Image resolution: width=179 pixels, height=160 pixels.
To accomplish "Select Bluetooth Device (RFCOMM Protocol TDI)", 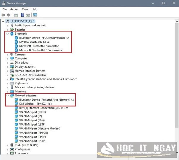I will tap(45, 38).
